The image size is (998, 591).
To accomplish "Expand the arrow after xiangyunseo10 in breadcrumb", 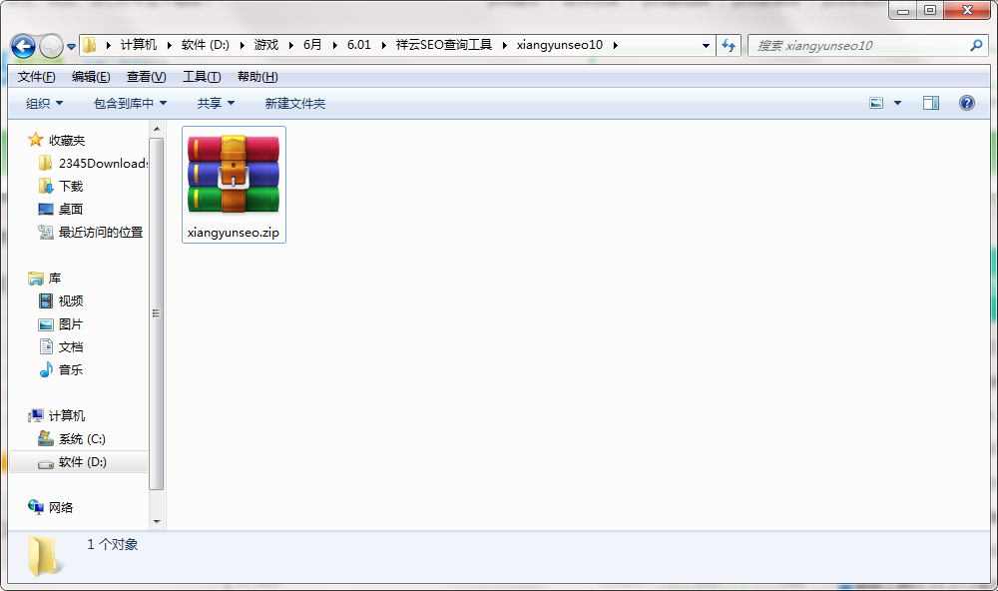I will 616,45.
